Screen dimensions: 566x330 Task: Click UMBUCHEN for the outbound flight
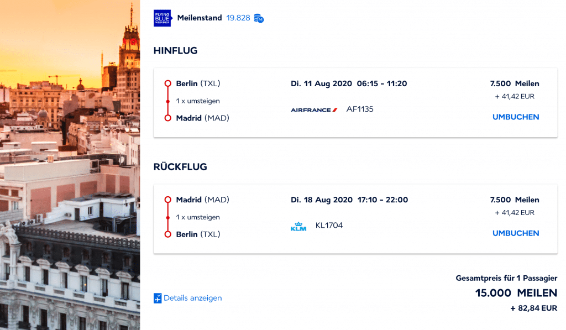(x=516, y=117)
